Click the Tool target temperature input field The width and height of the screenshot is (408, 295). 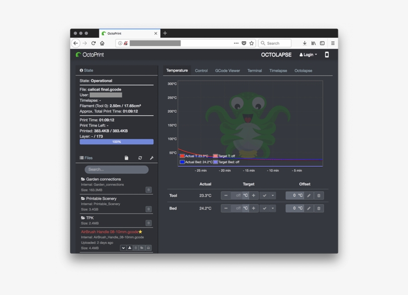tap(236, 196)
